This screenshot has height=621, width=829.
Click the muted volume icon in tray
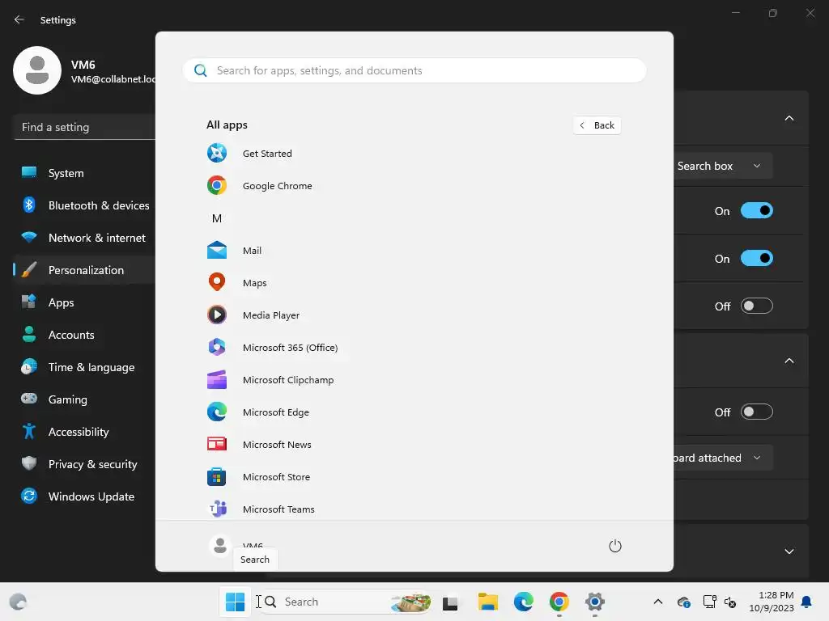730,602
